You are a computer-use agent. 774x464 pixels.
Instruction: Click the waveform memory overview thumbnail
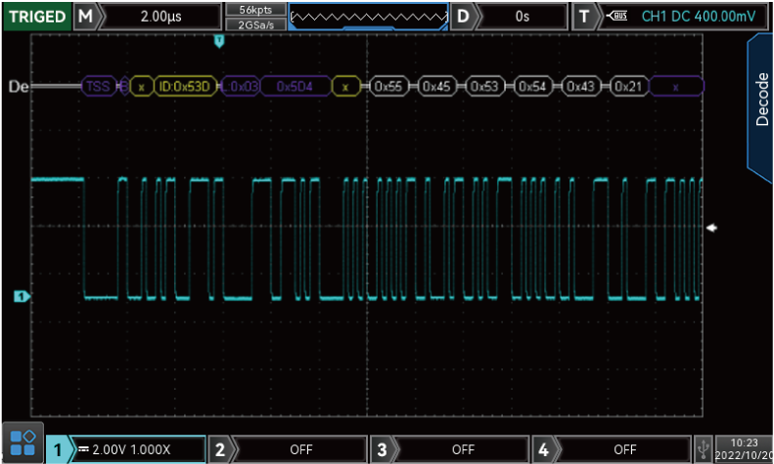[x=370, y=17]
